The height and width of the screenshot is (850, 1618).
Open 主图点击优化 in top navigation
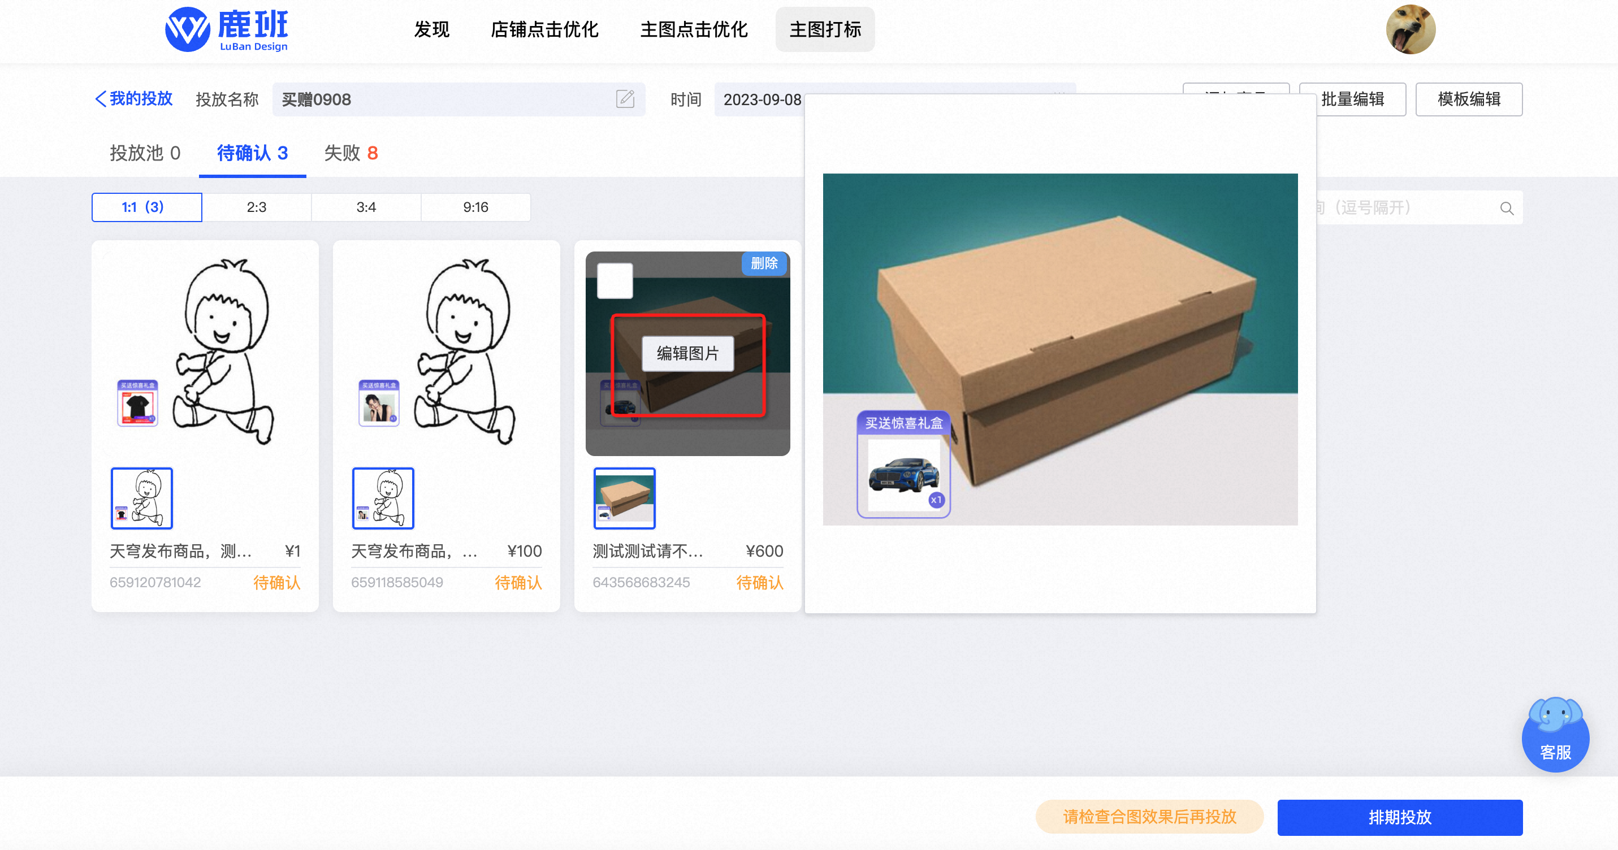(x=694, y=29)
